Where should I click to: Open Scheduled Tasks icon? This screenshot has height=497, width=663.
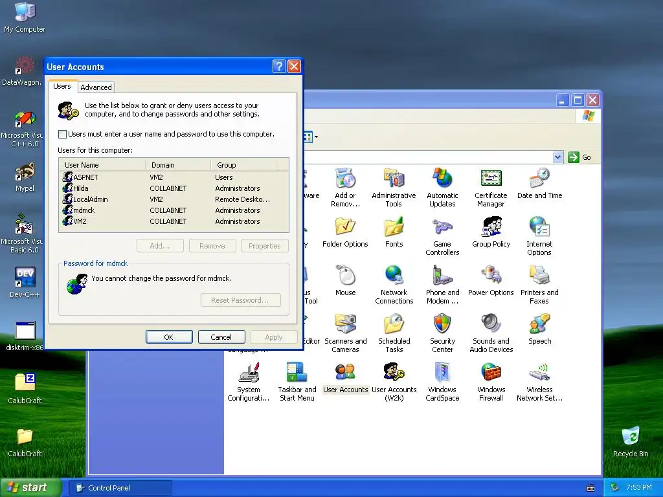[394, 333]
